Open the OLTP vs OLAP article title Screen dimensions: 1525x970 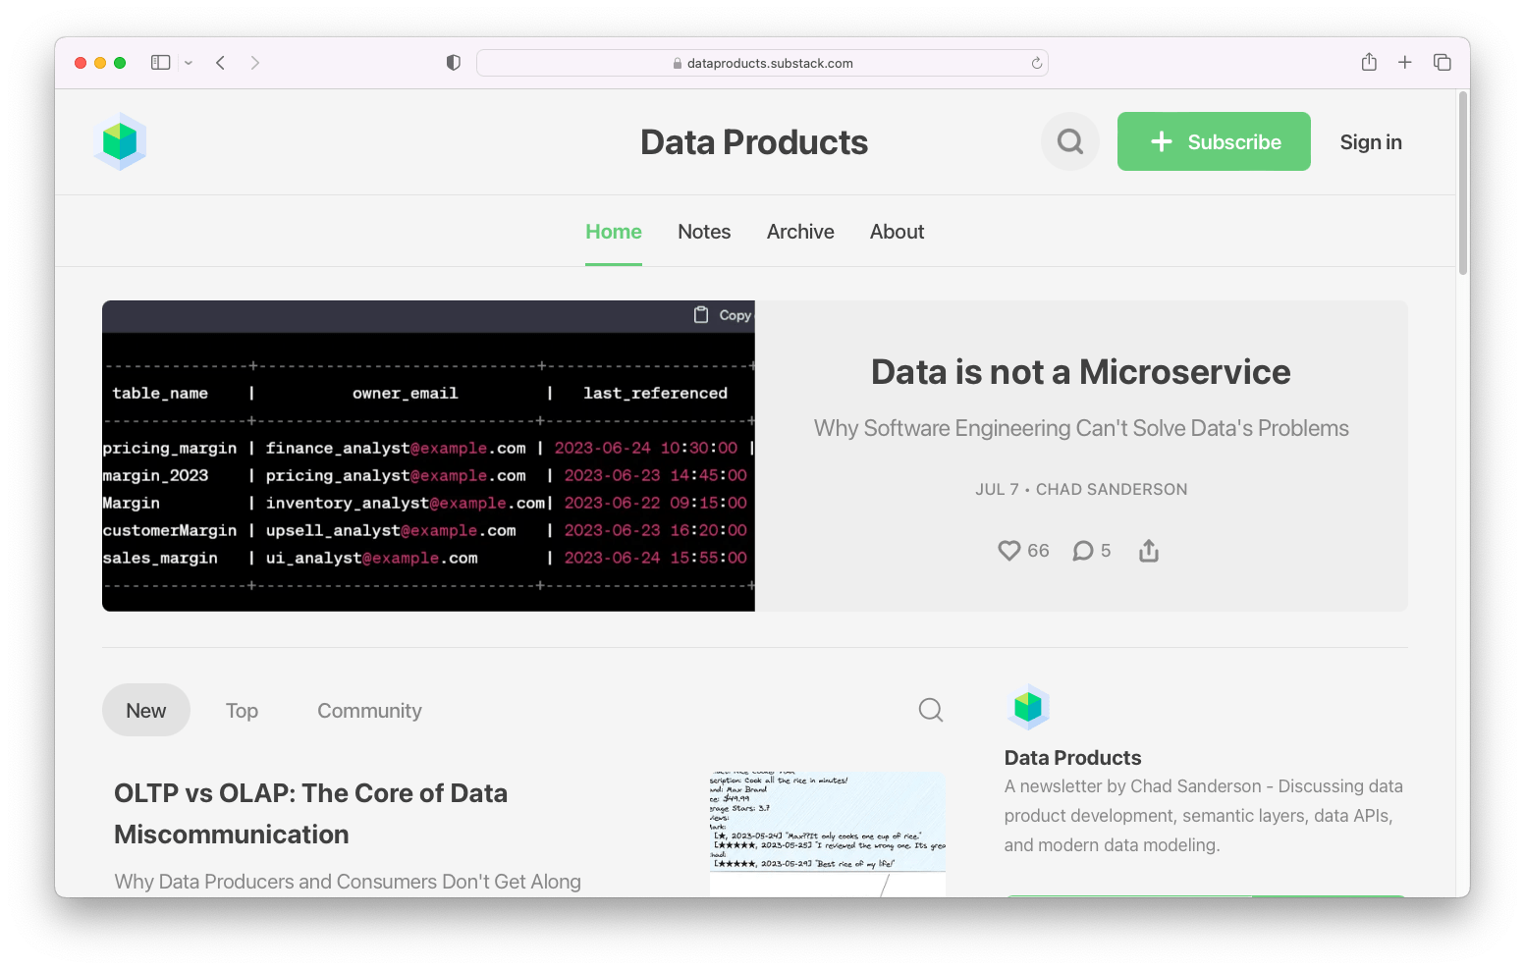[x=310, y=814]
